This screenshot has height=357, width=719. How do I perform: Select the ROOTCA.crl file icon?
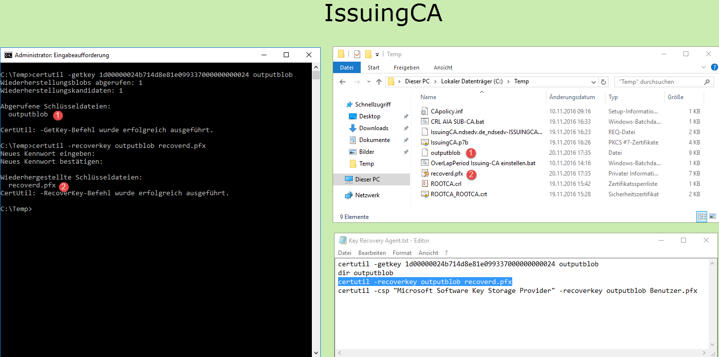(x=424, y=184)
